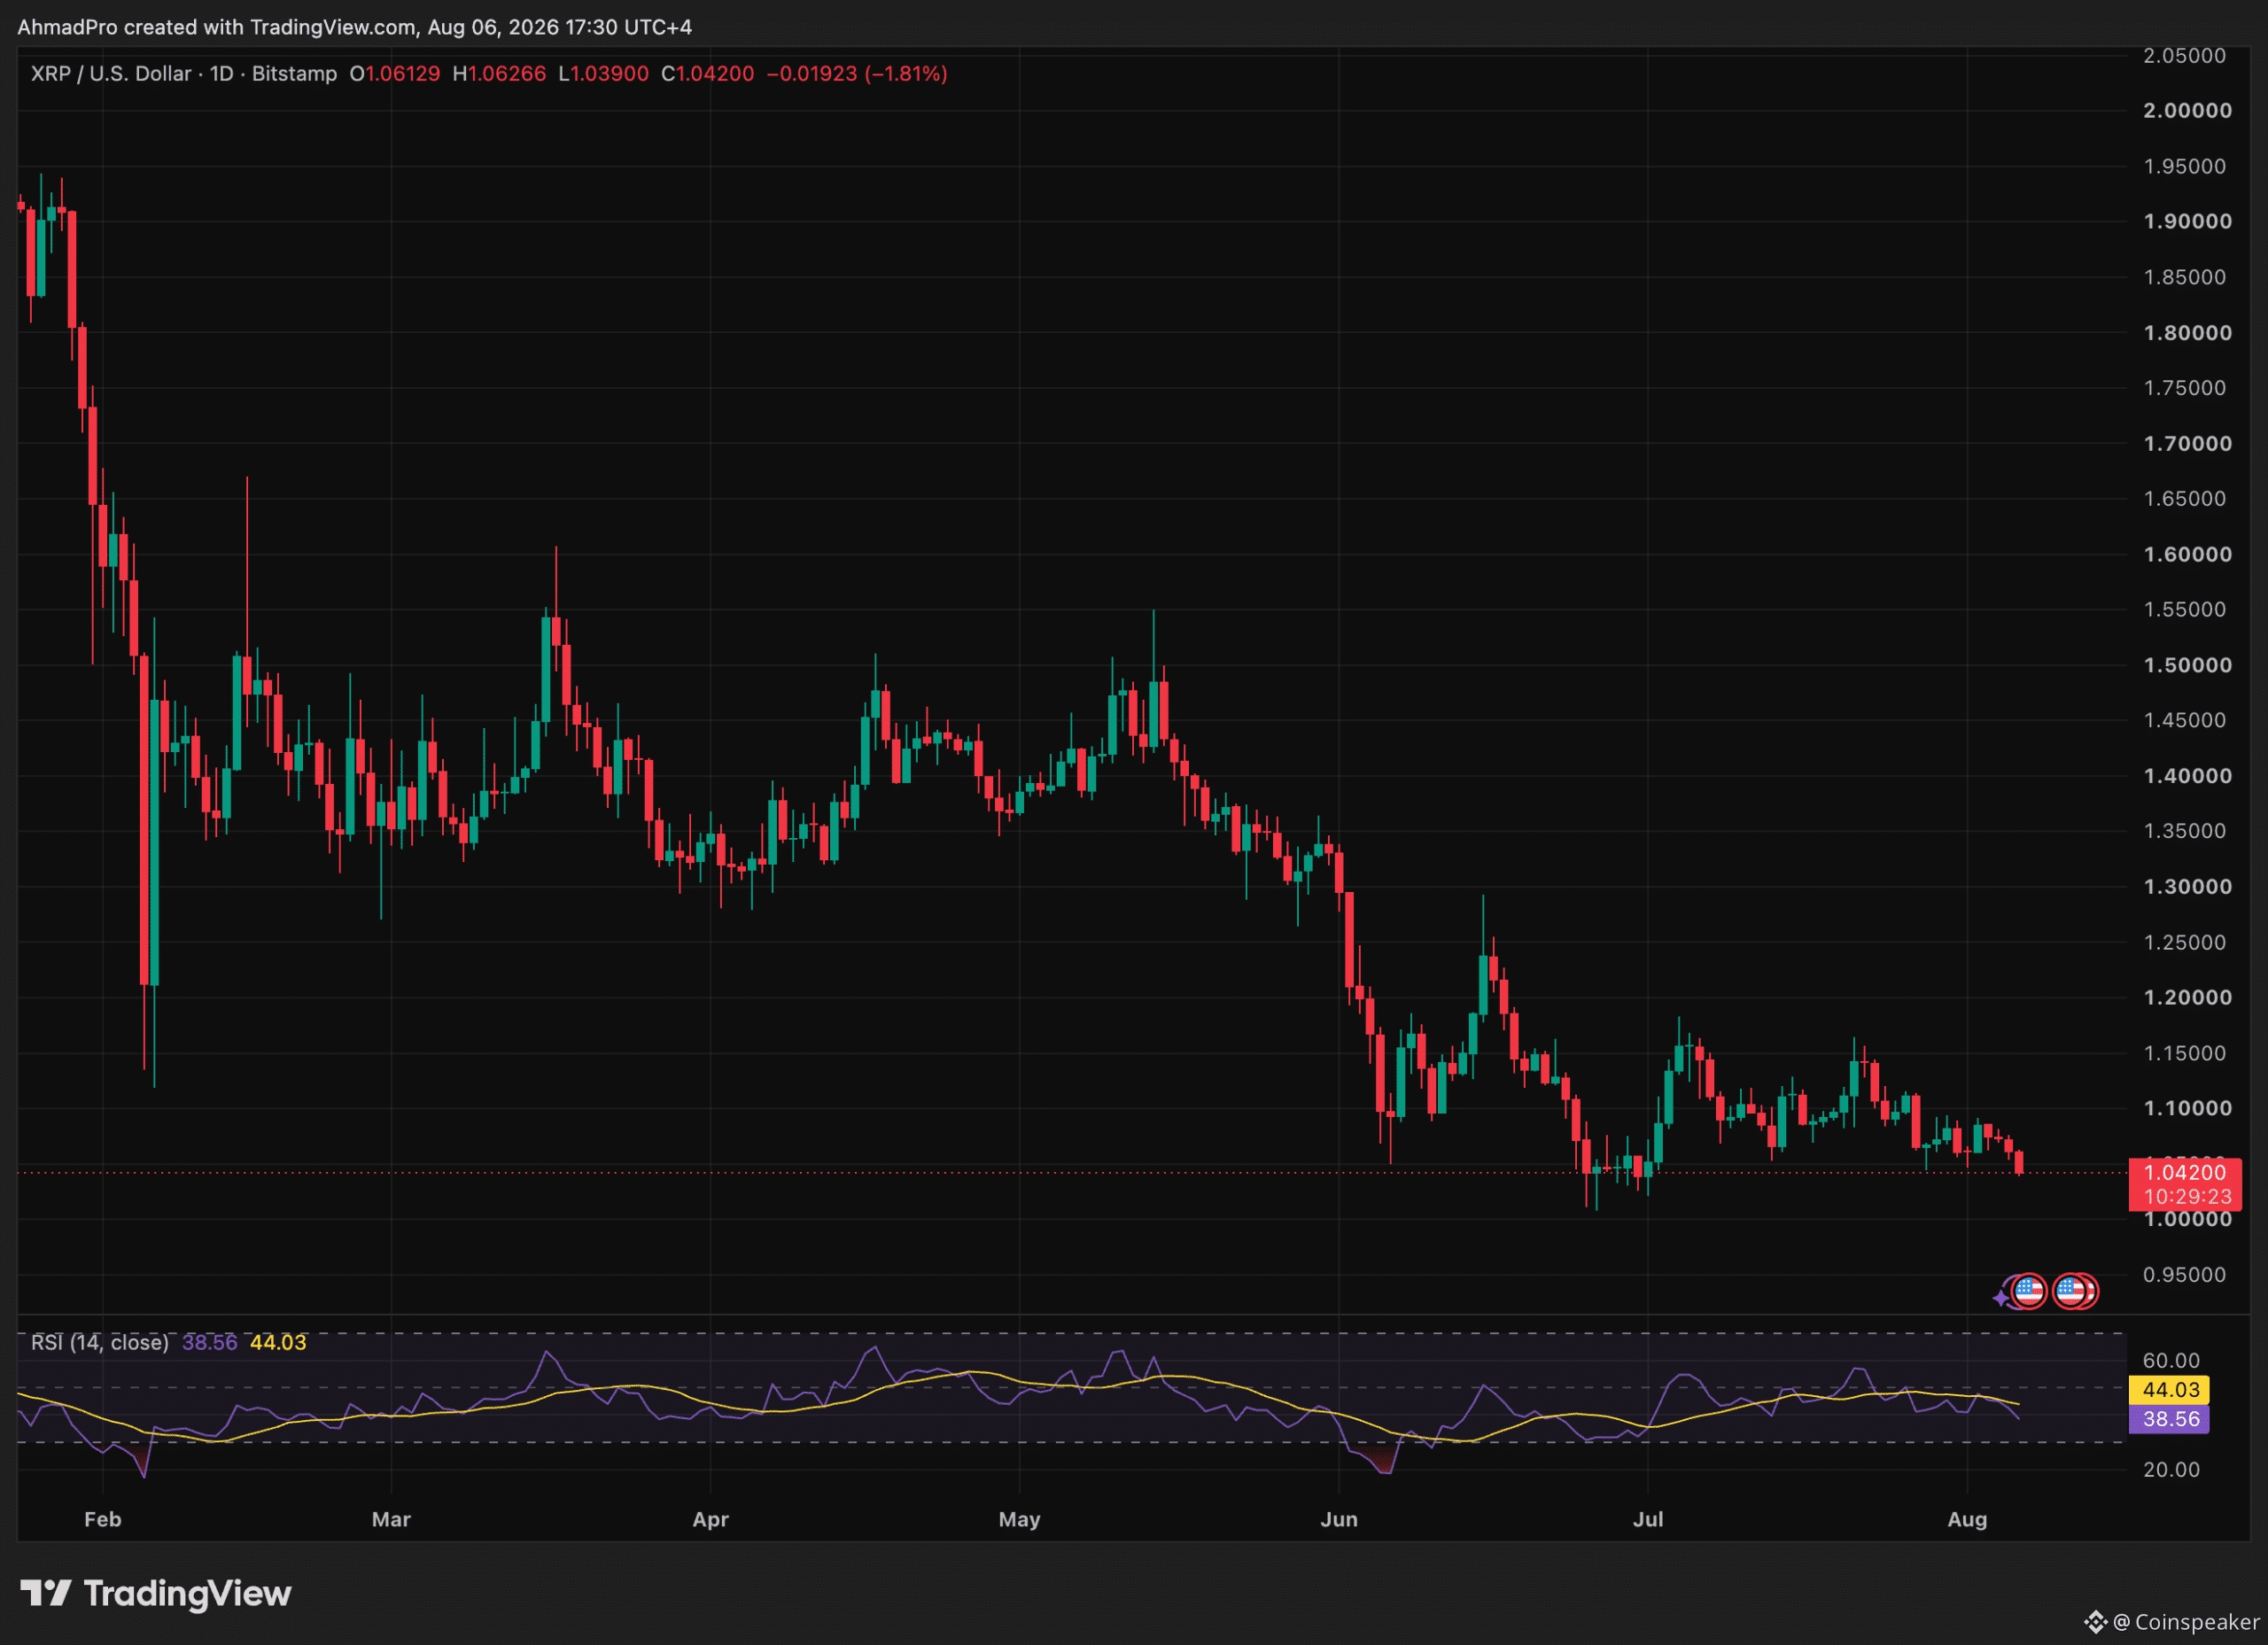Click the "Jul" label on the time axis

coord(1648,1519)
